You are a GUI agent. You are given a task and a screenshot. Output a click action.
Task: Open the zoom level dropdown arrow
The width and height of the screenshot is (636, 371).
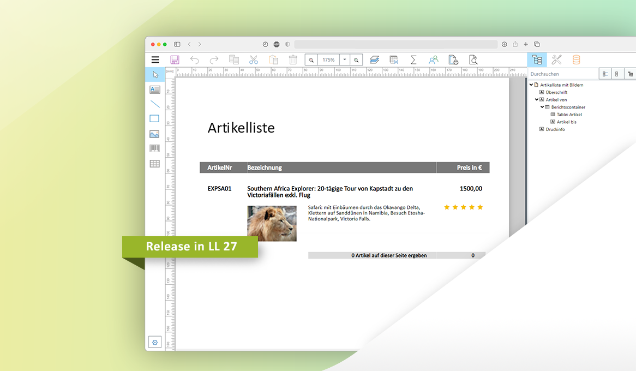[345, 59]
